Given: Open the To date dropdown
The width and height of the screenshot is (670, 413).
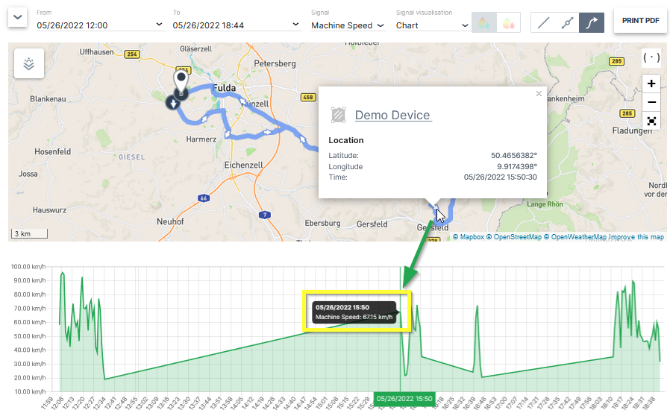Looking at the screenshot, I should 236,25.
